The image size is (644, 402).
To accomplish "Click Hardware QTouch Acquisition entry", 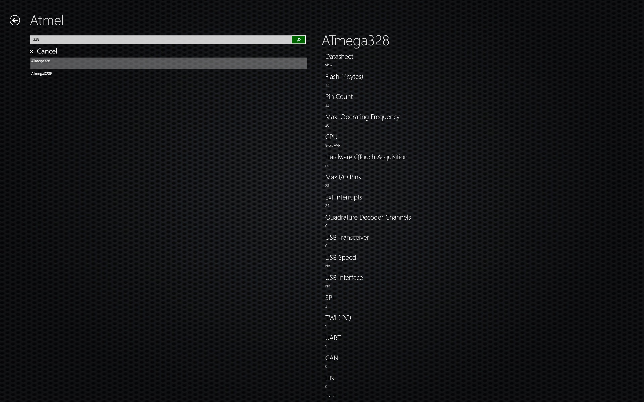I will click(x=366, y=157).
